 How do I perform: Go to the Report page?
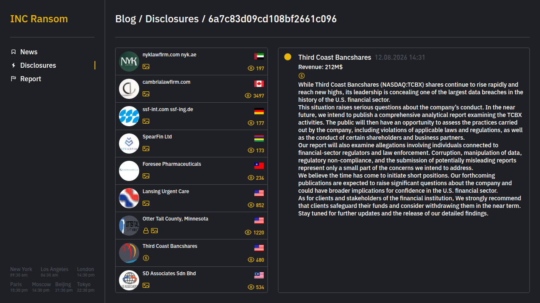tap(30, 79)
